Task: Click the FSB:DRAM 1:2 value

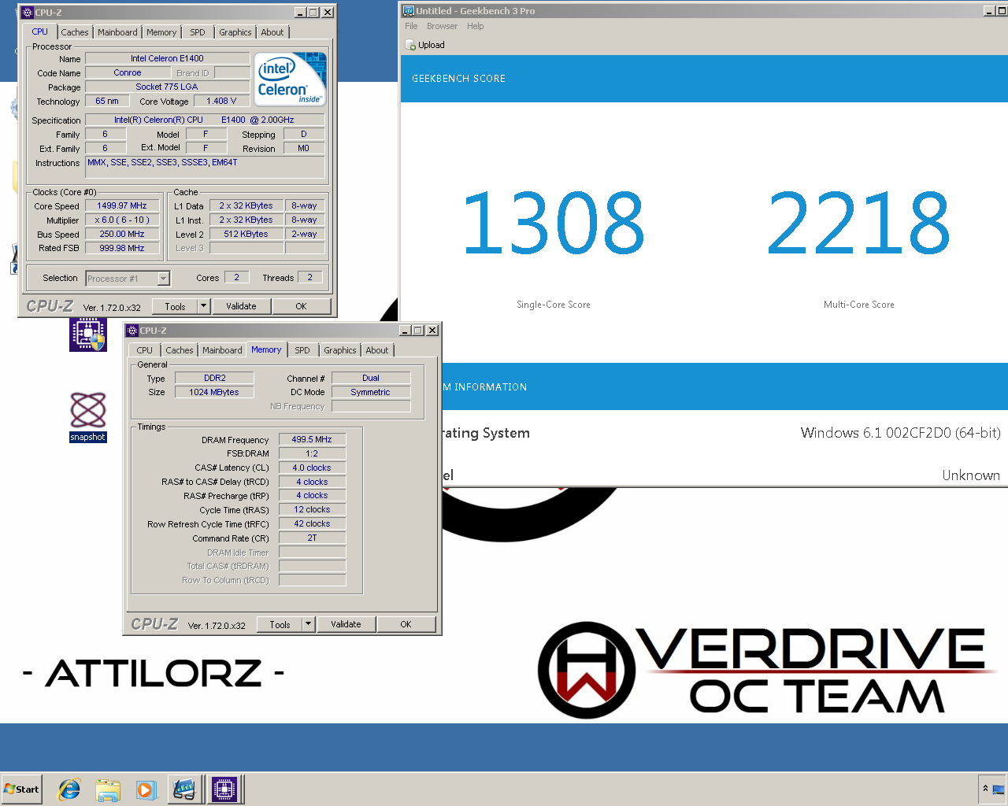Action: pos(312,454)
